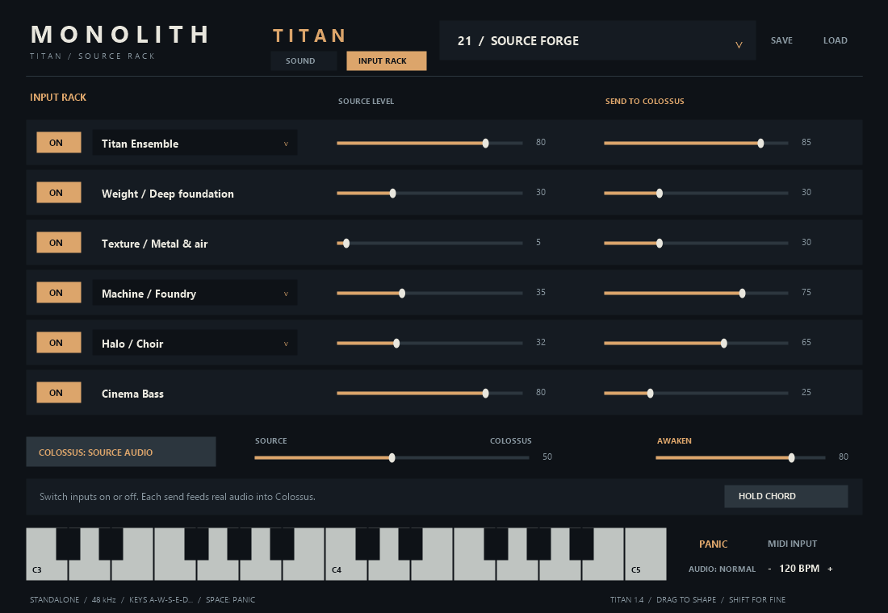This screenshot has height=613, width=888.
Task: Open the Titan Ensemble source dropdown
Action: click(x=195, y=143)
